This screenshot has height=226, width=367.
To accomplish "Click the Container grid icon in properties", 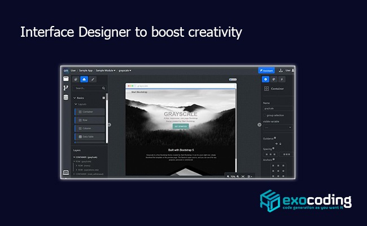I will pos(266,89).
